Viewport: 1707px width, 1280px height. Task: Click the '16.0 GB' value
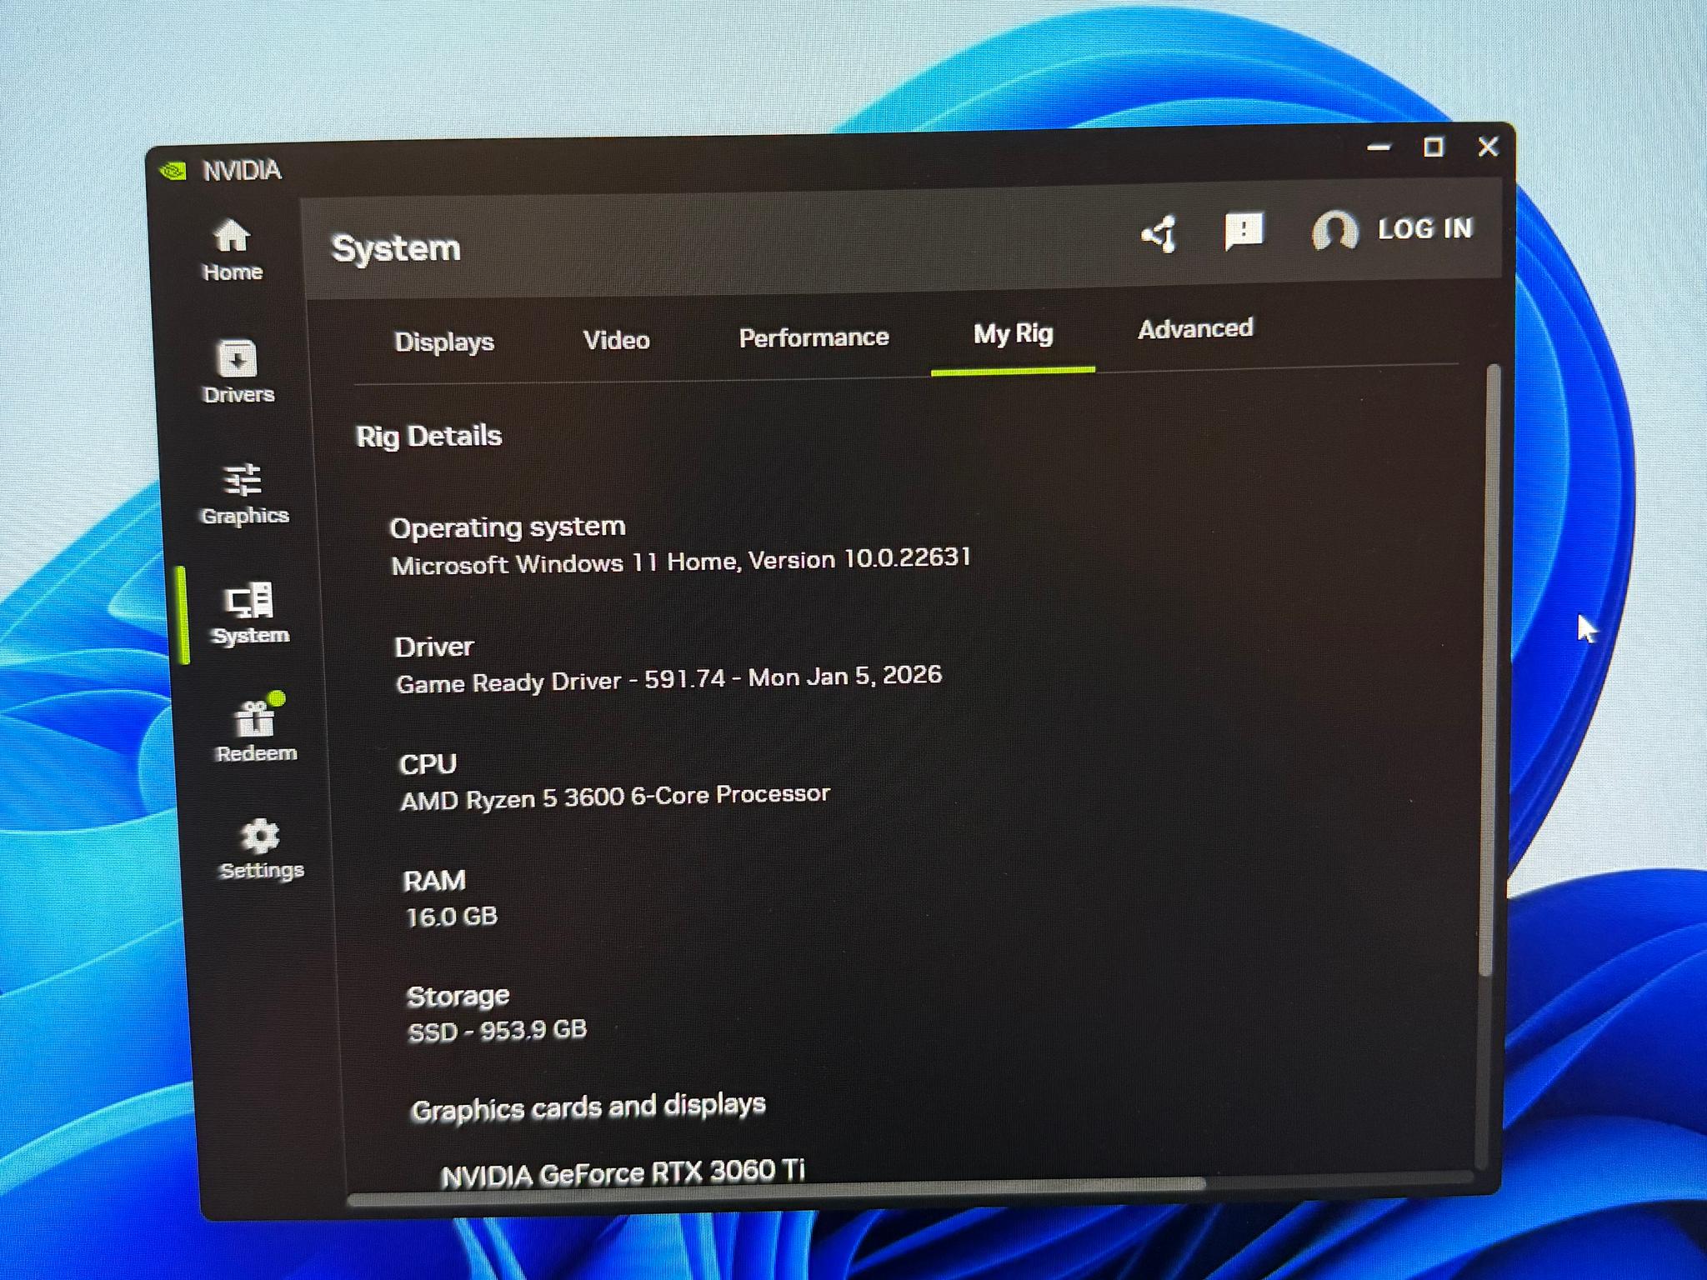pyautogui.click(x=451, y=917)
